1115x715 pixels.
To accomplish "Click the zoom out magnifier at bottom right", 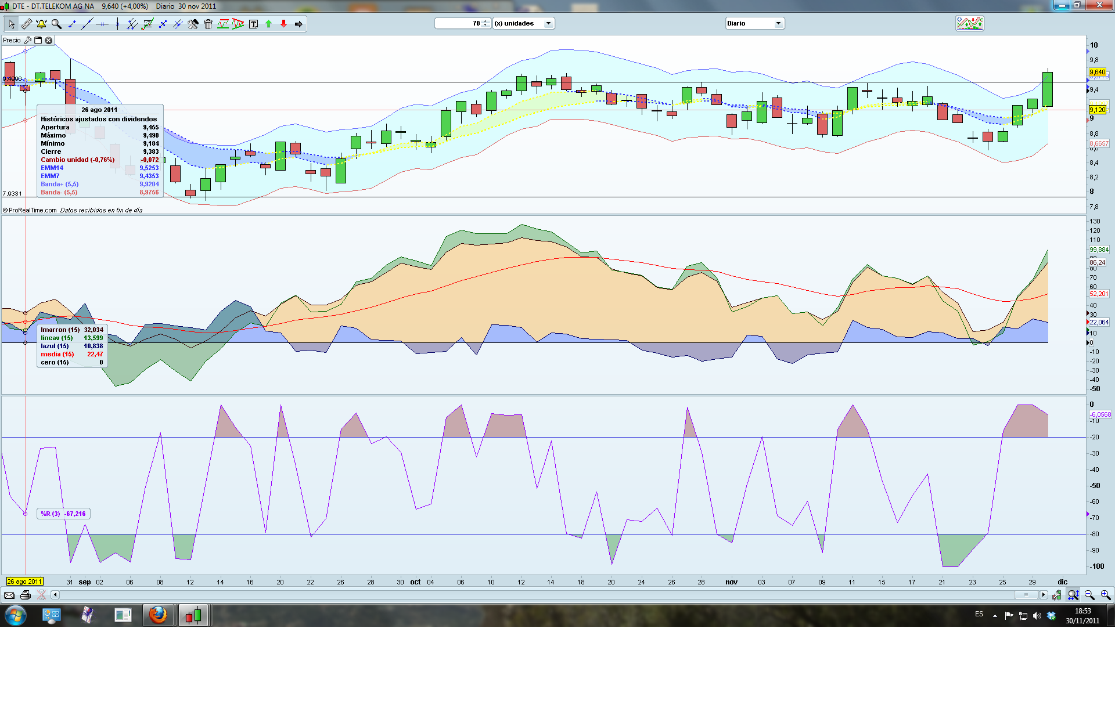I will pyautogui.click(x=1089, y=595).
